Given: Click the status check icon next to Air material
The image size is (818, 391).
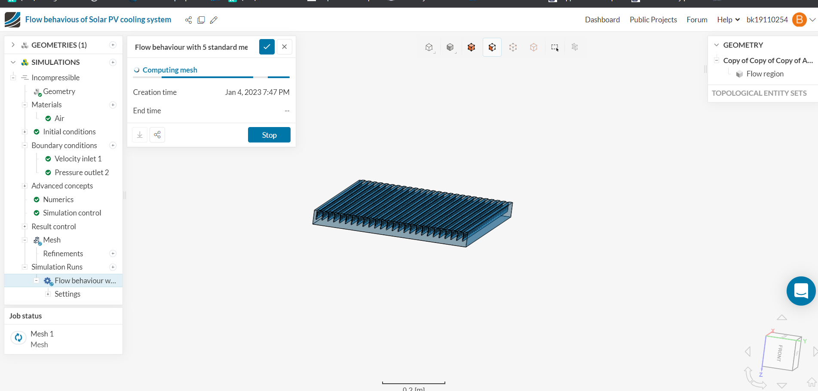Looking at the screenshot, I should pyautogui.click(x=49, y=118).
